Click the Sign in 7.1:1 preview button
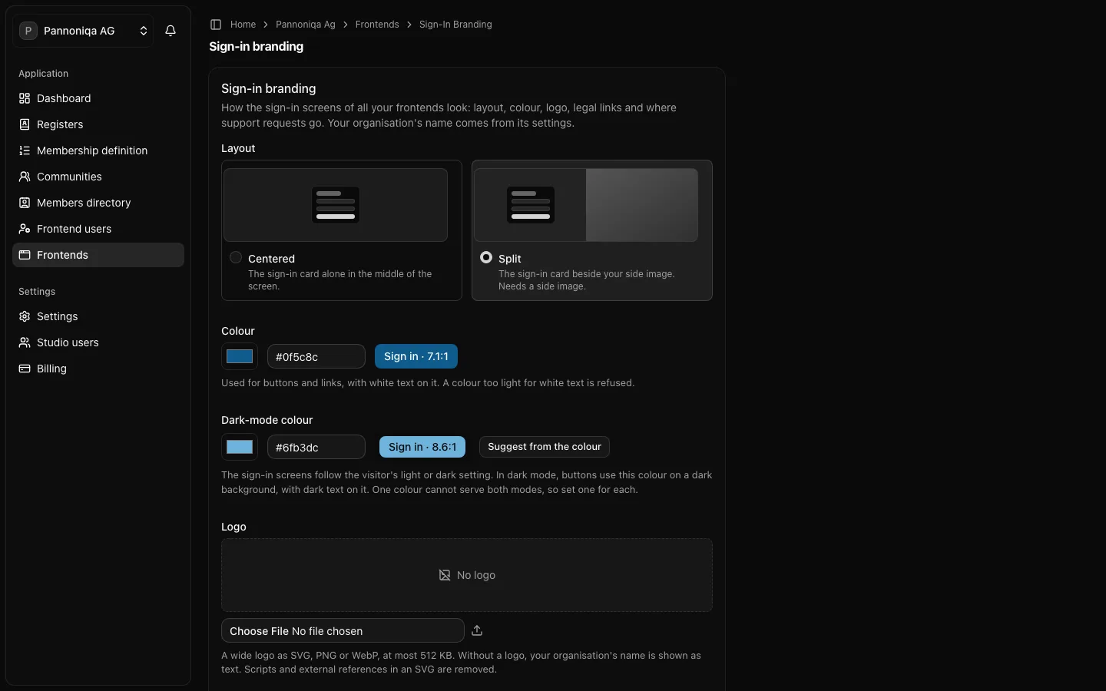 tap(416, 356)
